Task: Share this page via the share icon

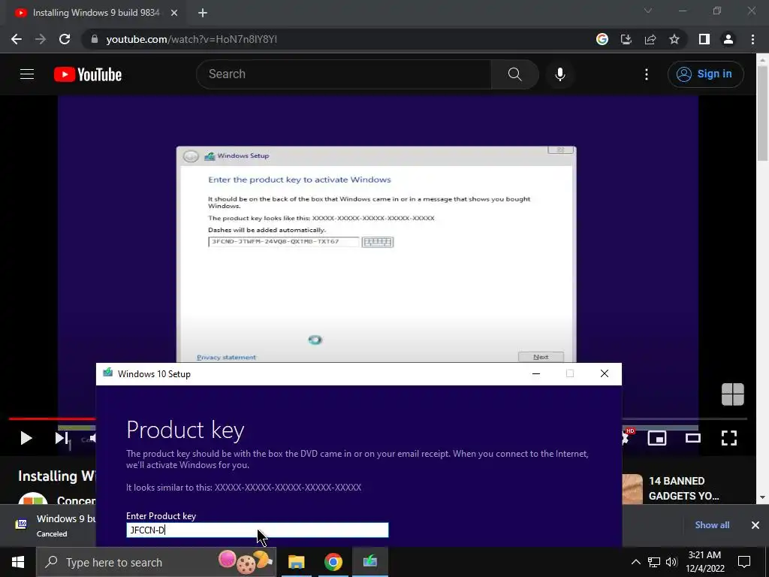Action: (x=650, y=39)
